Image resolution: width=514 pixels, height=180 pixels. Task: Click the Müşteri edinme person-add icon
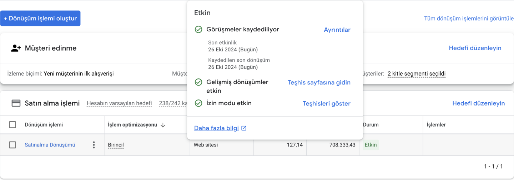(16, 48)
